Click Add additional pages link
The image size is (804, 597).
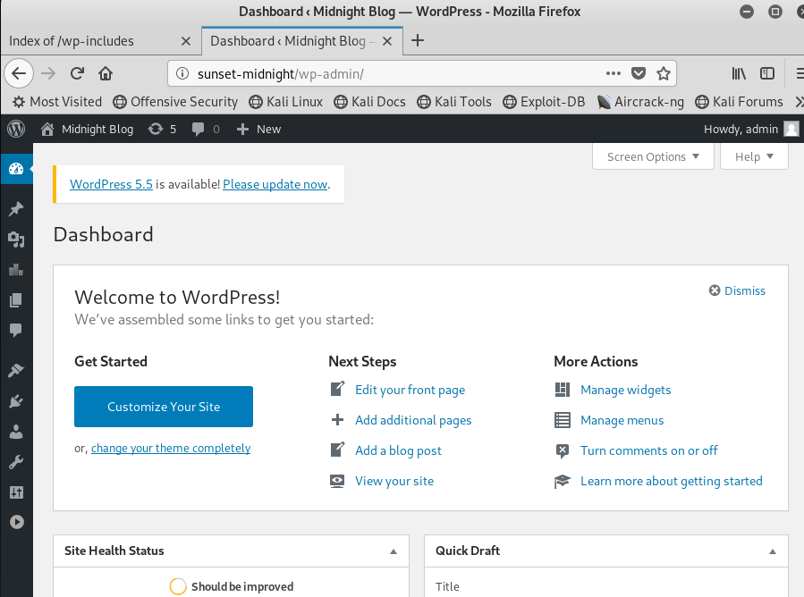point(413,420)
